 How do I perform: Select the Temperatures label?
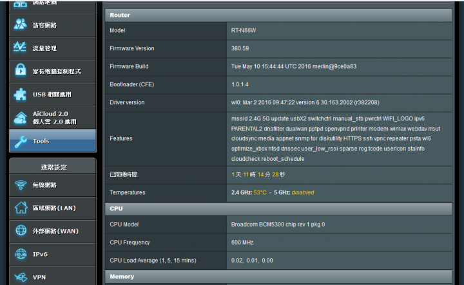(127, 192)
